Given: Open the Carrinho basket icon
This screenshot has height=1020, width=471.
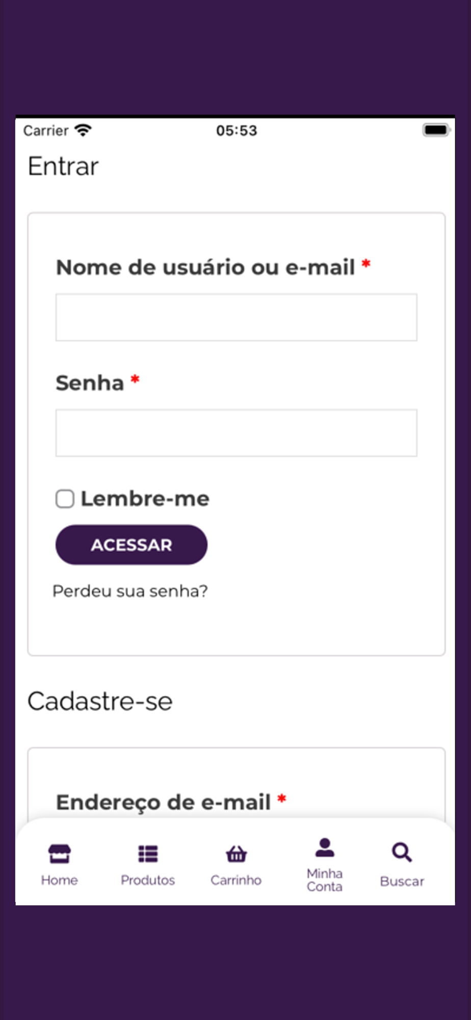Looking at the screenshot, I should tap(236, 853).
